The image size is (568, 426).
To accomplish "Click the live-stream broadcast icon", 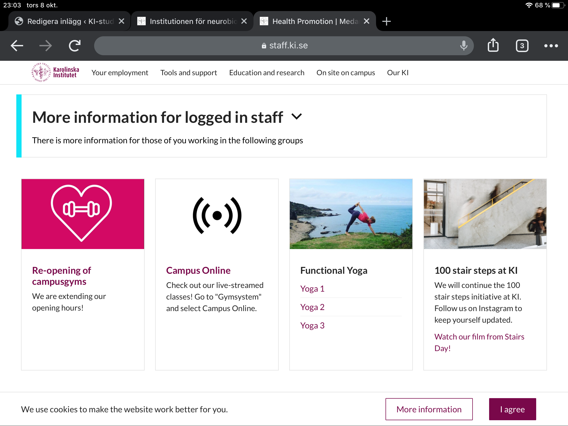I will (217, 215).
